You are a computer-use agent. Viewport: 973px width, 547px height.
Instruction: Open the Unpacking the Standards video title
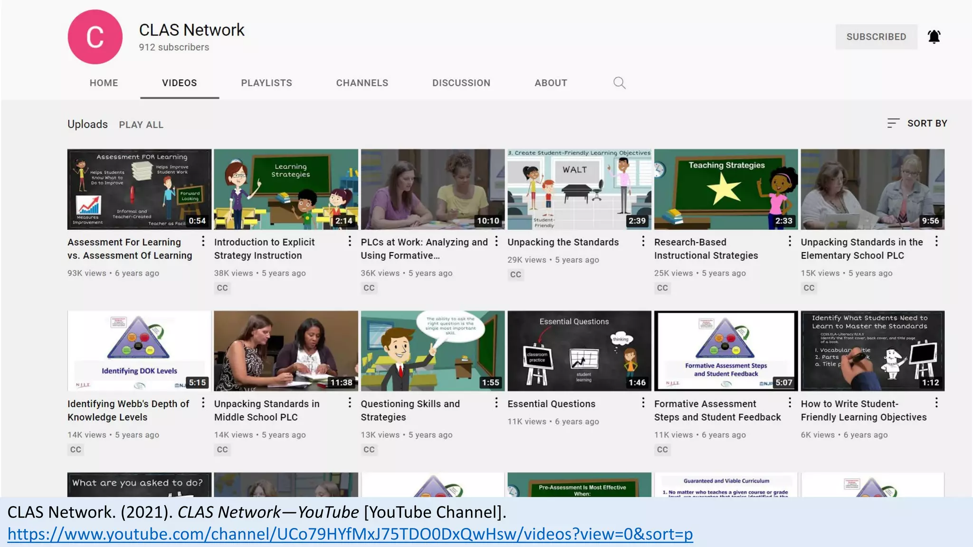(x=563, y=242)
